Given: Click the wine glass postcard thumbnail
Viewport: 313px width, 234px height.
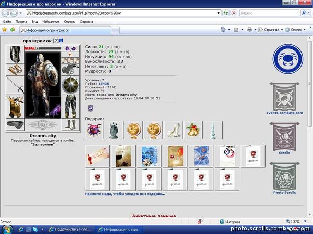Looking at the screenshot, I should [123, 156].
